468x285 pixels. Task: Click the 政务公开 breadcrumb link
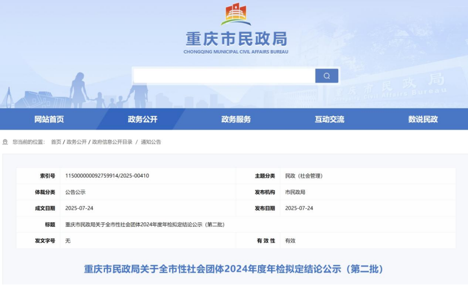[77, 142]
